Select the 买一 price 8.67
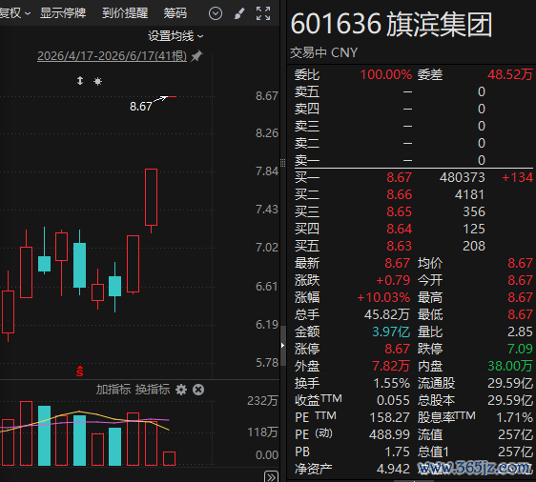 [x=399, y=177]
